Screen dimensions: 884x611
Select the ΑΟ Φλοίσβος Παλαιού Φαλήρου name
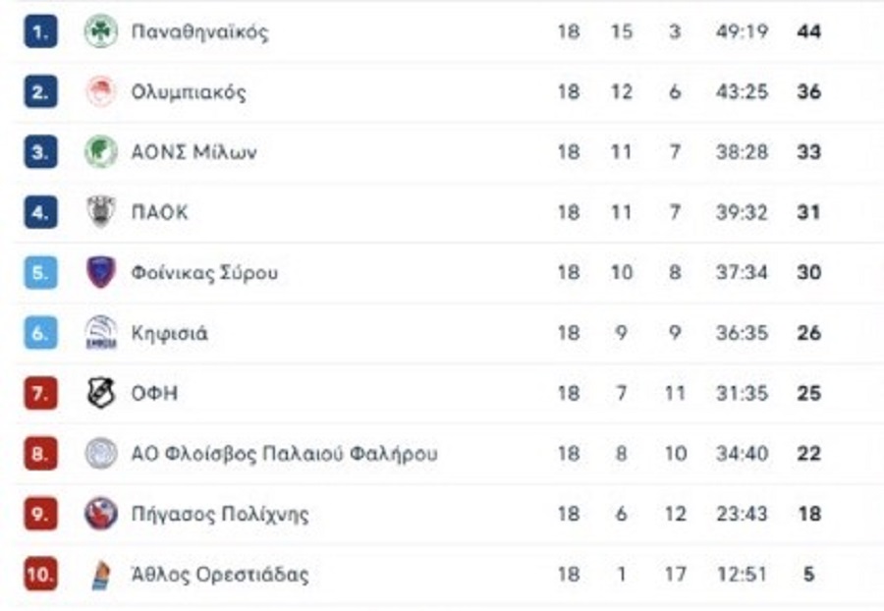pos(284,454)
